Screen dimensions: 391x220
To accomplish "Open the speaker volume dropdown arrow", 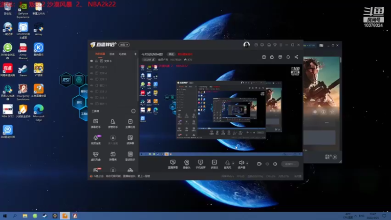I will tap(247, 163).
